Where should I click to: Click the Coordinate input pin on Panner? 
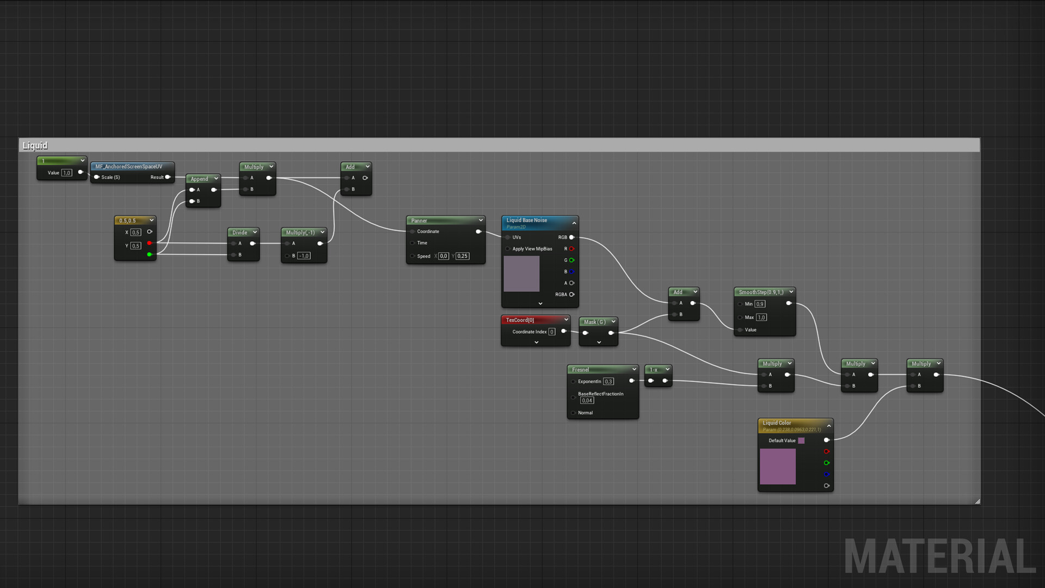[x=412, y=231]
